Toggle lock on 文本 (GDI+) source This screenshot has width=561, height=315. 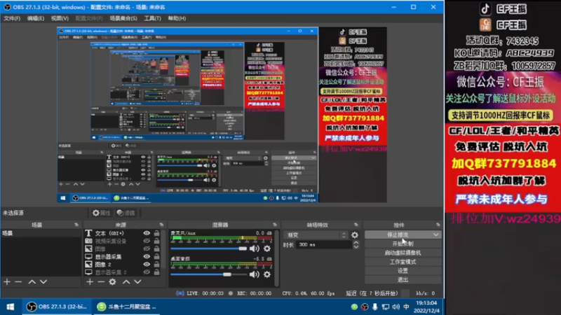(156, 233)
